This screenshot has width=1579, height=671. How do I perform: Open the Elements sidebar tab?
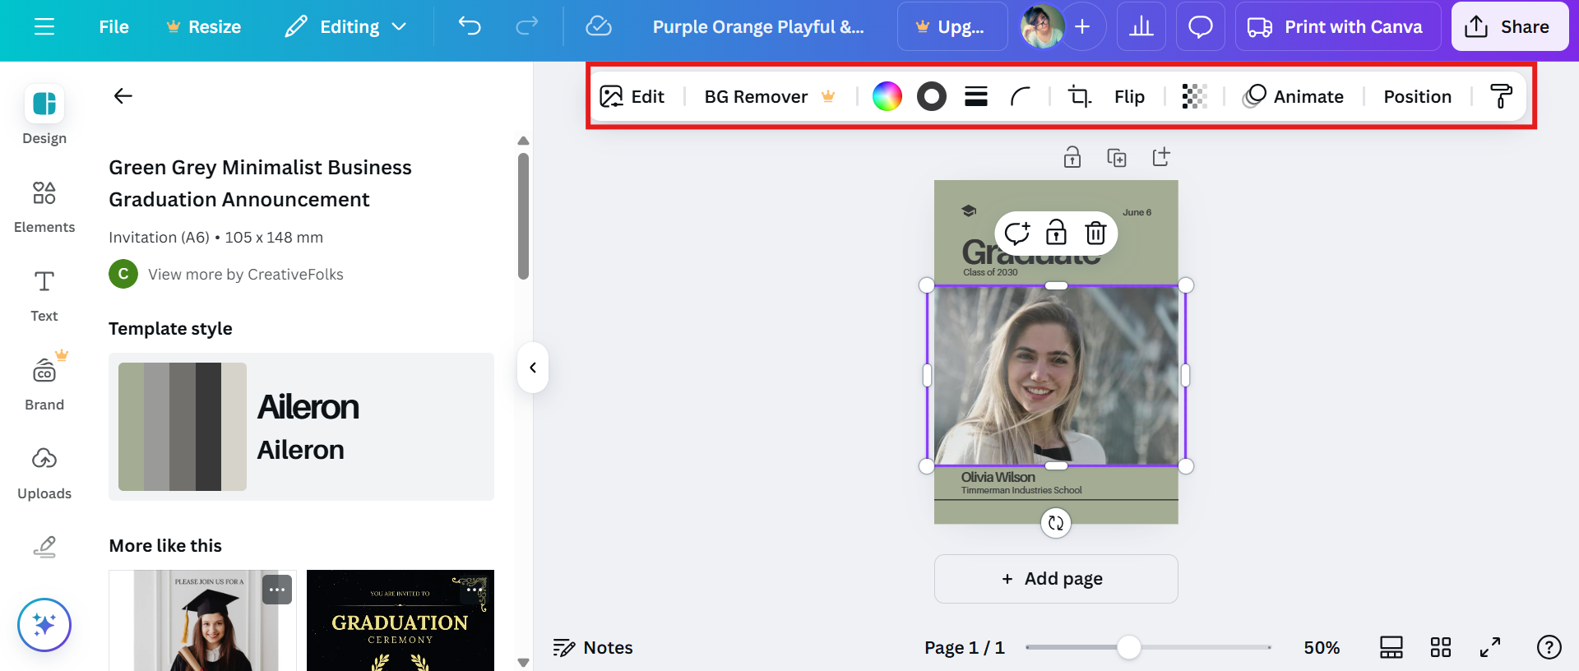44,207
